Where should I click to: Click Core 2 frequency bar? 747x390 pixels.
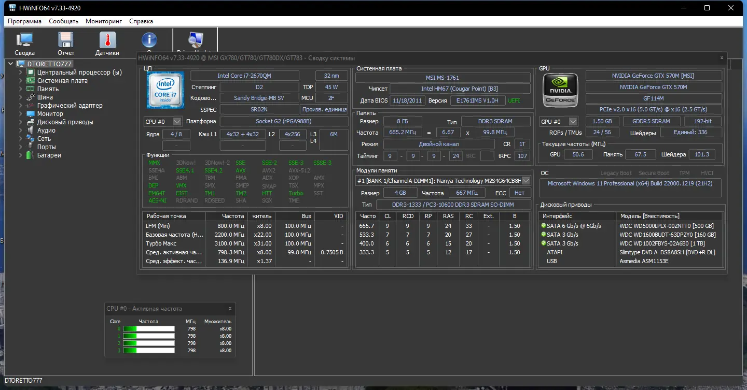point(149,343)
